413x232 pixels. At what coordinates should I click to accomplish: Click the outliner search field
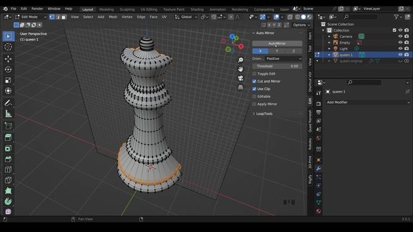point(360,17)
